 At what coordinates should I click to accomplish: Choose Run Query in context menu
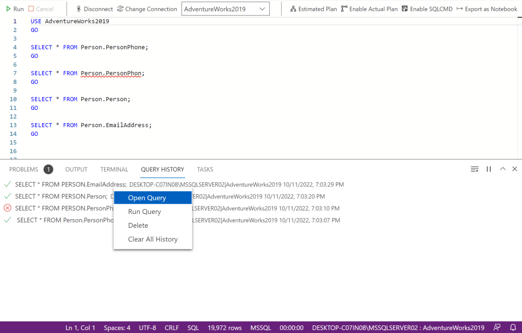[144, 211]
